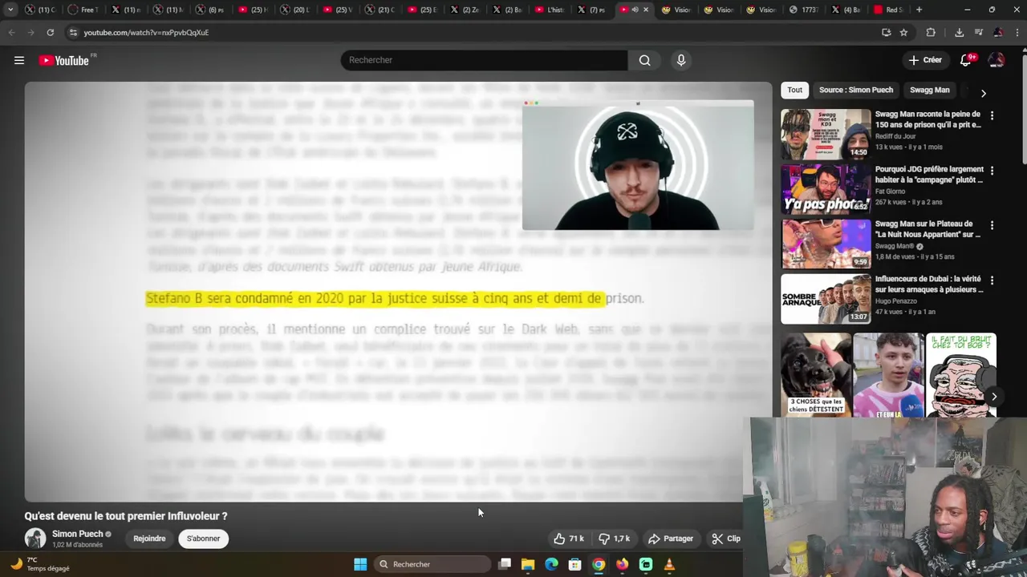Open the YouTube account avatar menu
Image resolution: width=1027 pixels, height=577 pixels.
[x=997, y=60]
